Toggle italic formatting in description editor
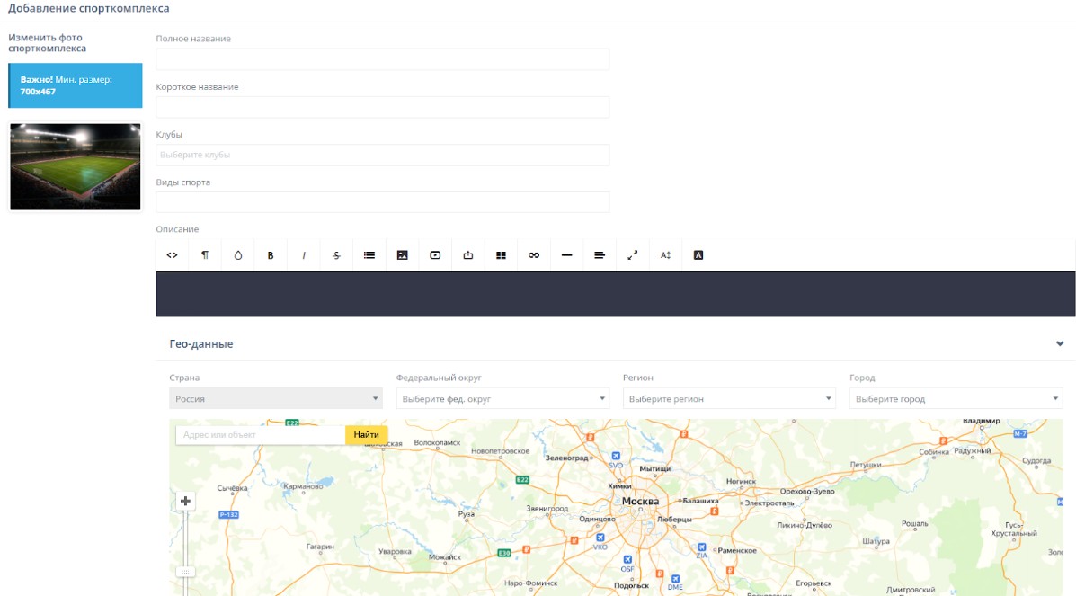 coord(303,255)
